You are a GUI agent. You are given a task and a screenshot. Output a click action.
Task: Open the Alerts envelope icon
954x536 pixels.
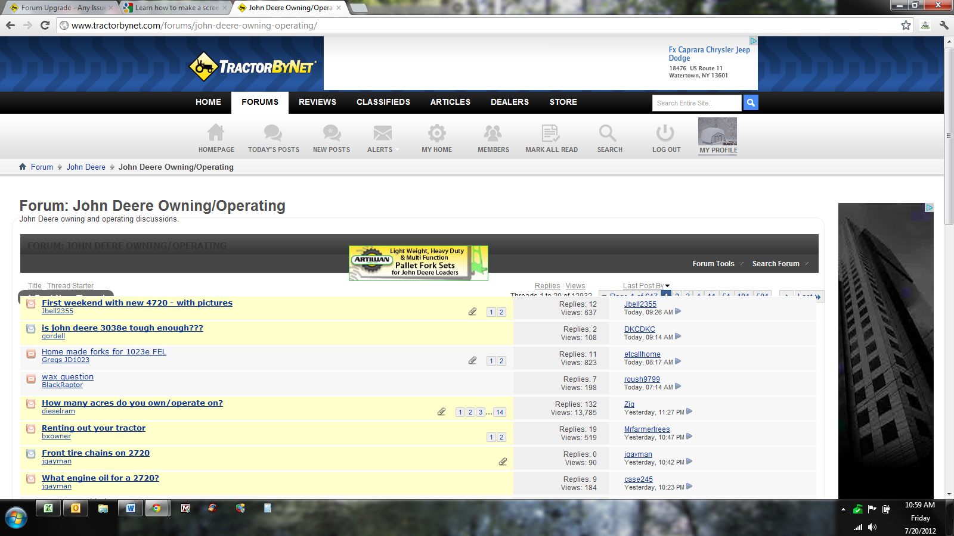382,133
